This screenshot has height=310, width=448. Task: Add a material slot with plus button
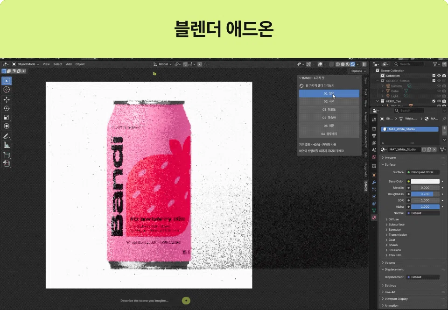[x=444, y=128]
